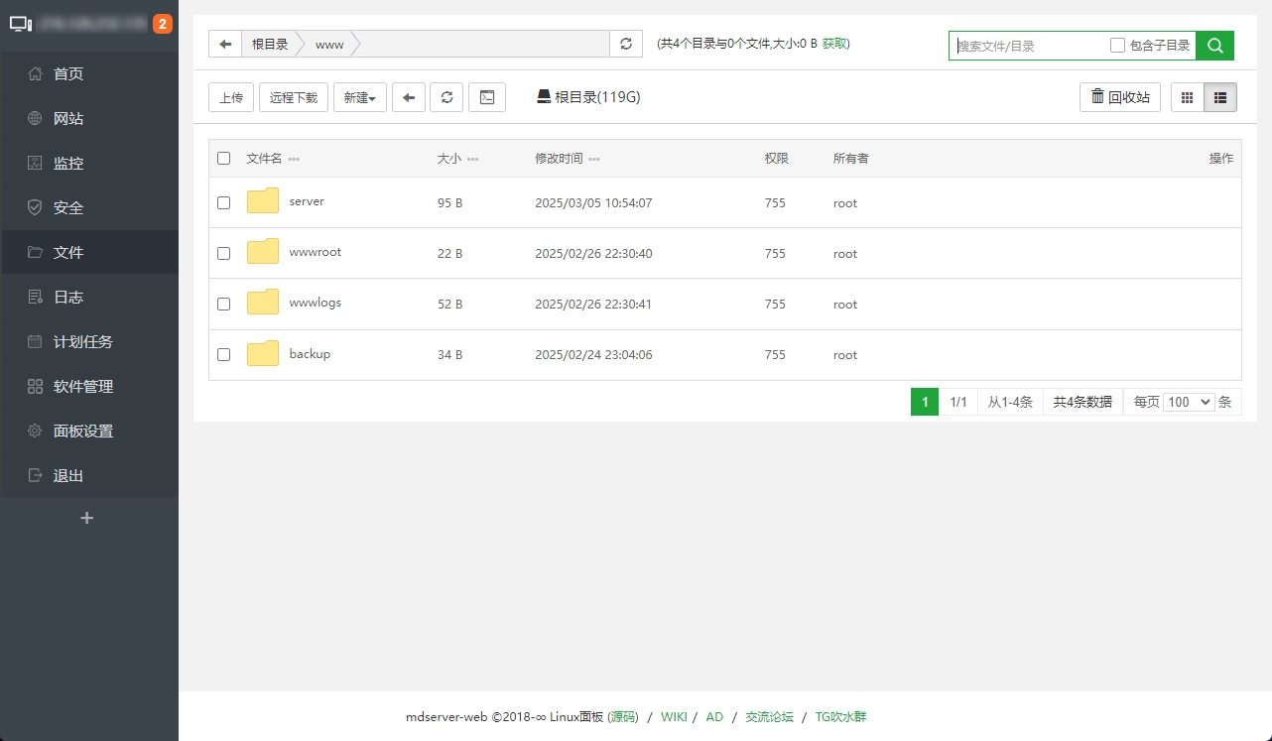
Task: Check the server folder checkbox
Action: (x=223, y=202)
